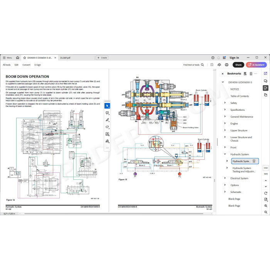Expand the Safety bookmark

[225, 103]
